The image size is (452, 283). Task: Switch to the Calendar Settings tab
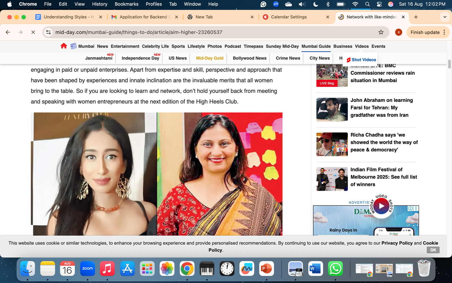pyautogui.click(x=288, y=17)
